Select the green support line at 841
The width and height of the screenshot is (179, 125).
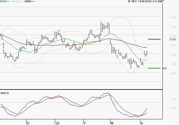pyautogui.click(x=154, y=68)
